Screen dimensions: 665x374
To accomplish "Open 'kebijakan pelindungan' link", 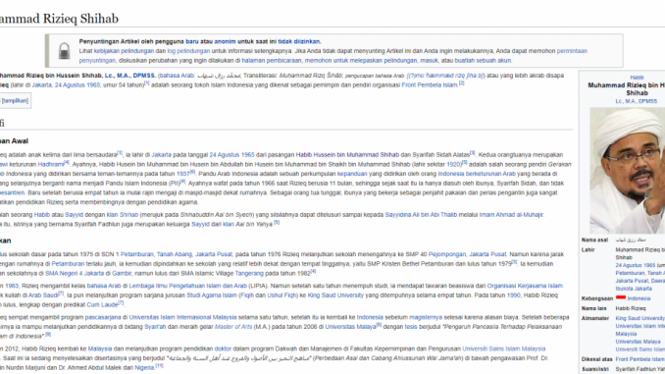I will 124,51.
